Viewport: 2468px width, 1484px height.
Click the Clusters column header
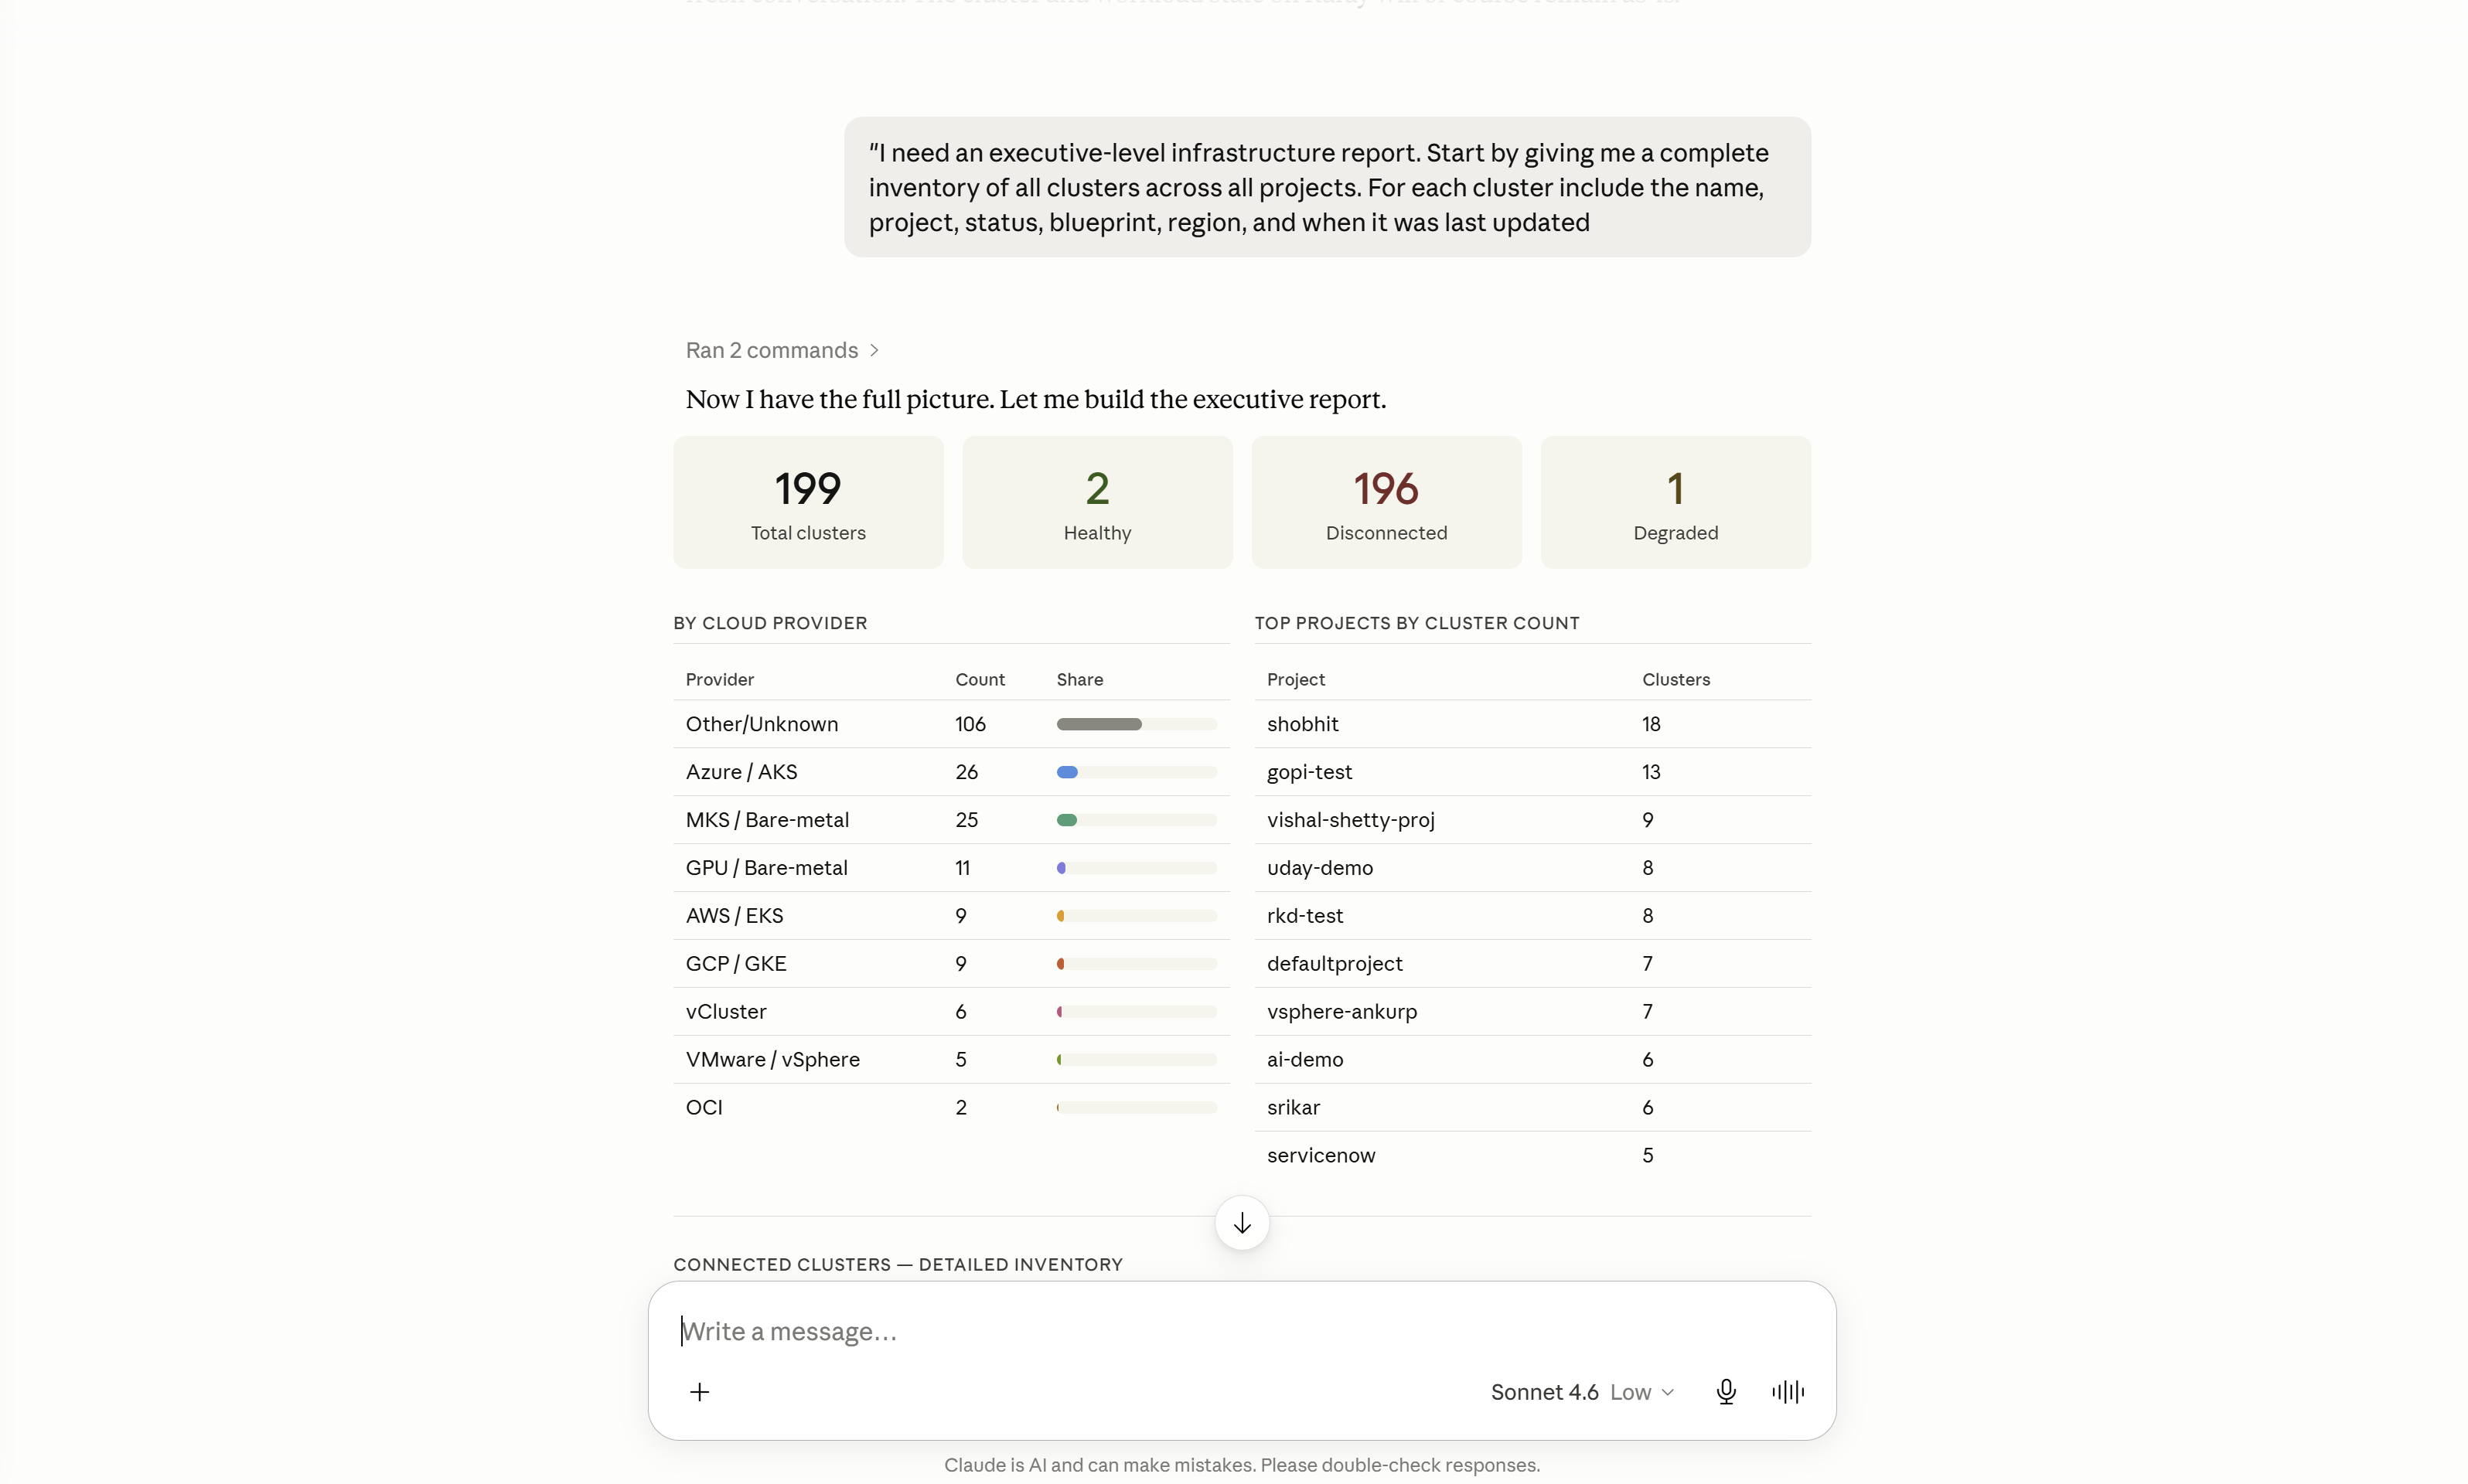1675,679
